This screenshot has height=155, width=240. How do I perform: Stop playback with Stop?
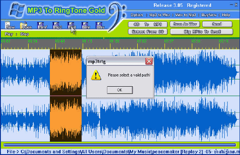coord(25,34)
